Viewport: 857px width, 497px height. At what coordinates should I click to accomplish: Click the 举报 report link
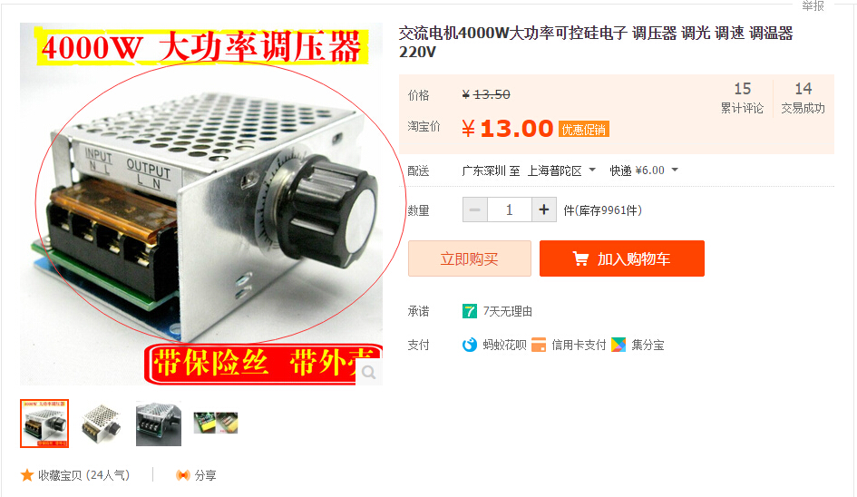(813, 5)
